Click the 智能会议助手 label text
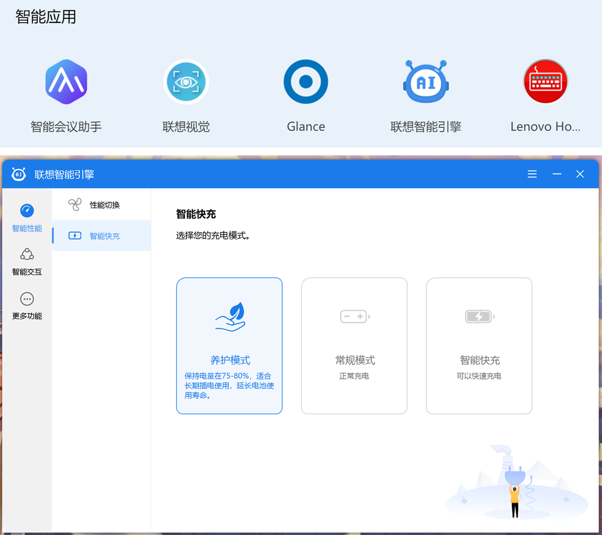 pyautogui.click(x=66, y=127)
